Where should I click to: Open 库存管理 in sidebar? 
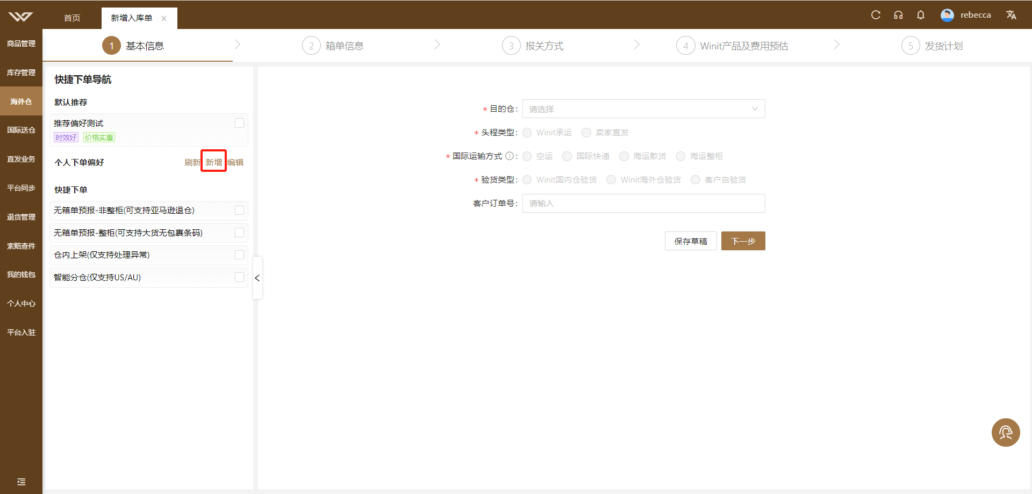point(21,72)
